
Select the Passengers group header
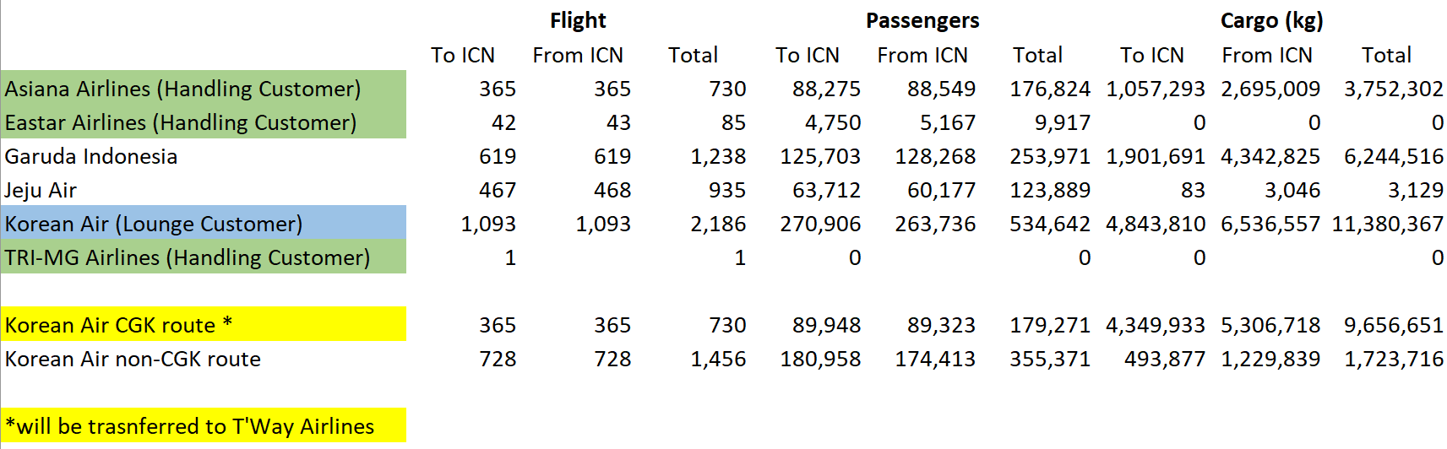(x=922, y=20)
